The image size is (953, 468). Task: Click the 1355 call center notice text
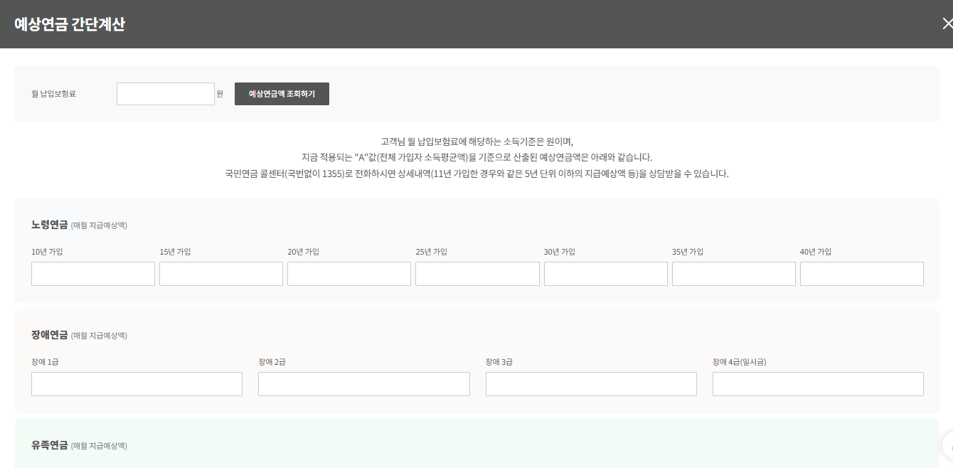click(477, 173)
